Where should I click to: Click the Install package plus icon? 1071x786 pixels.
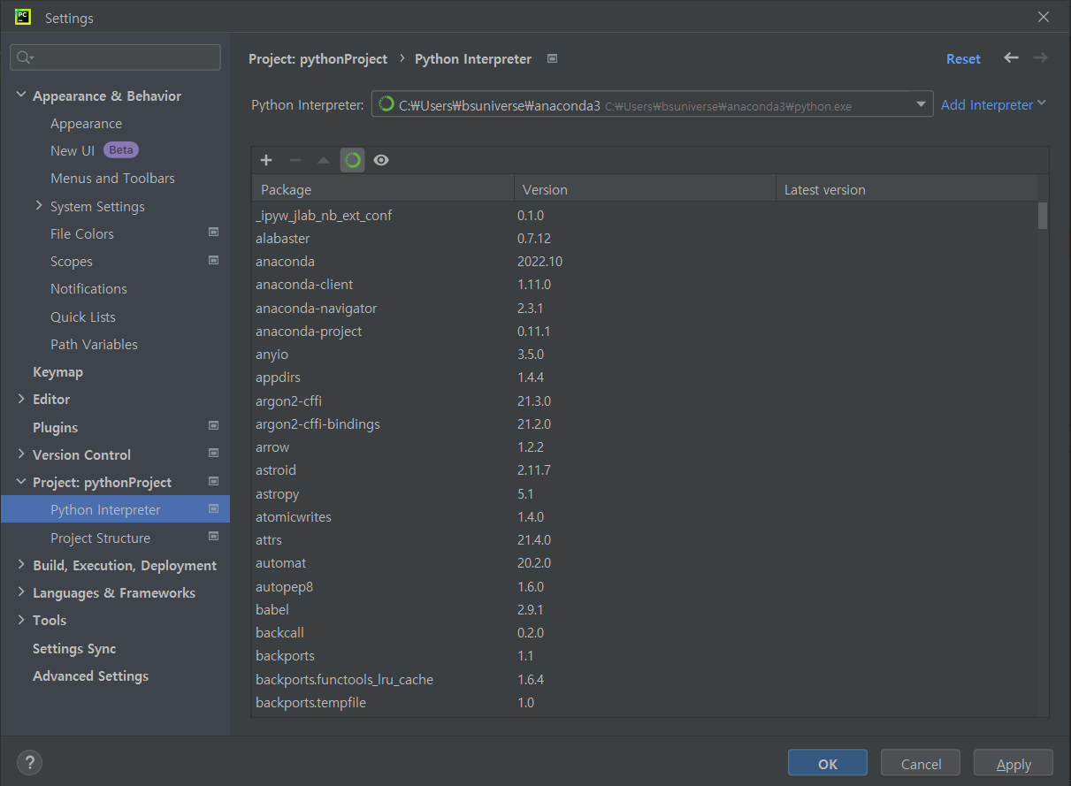click(x=266, y=160)
